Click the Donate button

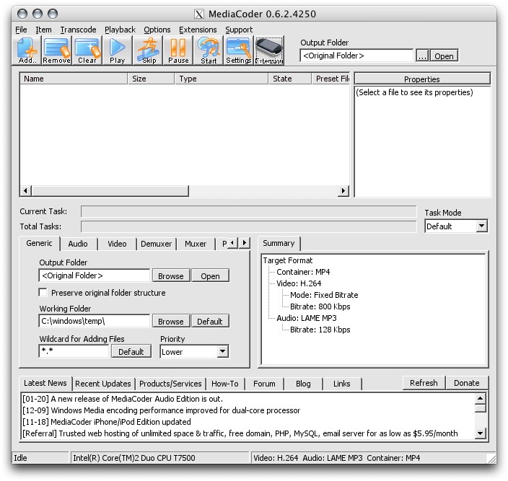tap(467, 383)
